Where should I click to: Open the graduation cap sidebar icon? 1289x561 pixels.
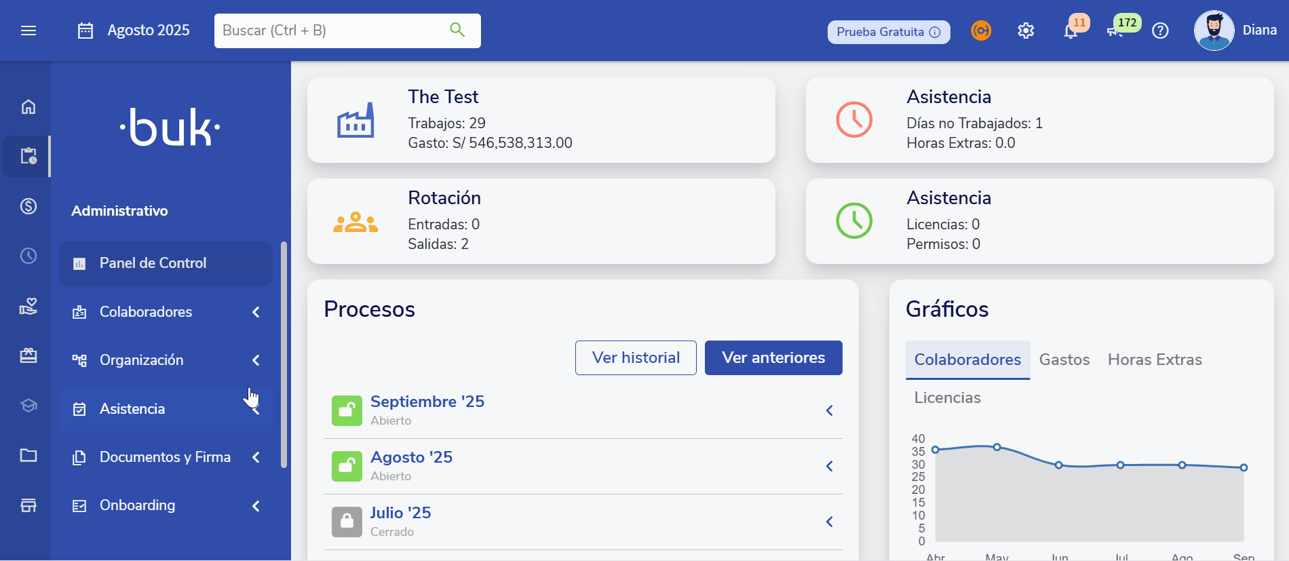point(28,406)
